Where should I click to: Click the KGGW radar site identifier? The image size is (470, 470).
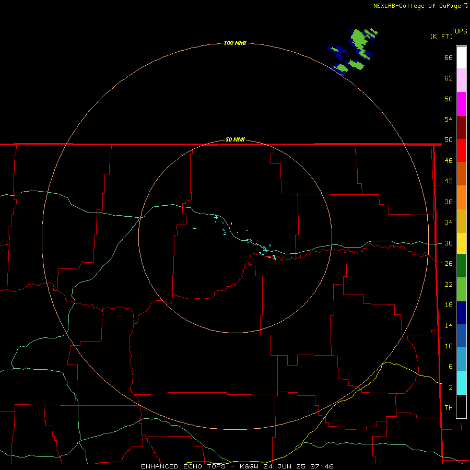click(250, 466)
